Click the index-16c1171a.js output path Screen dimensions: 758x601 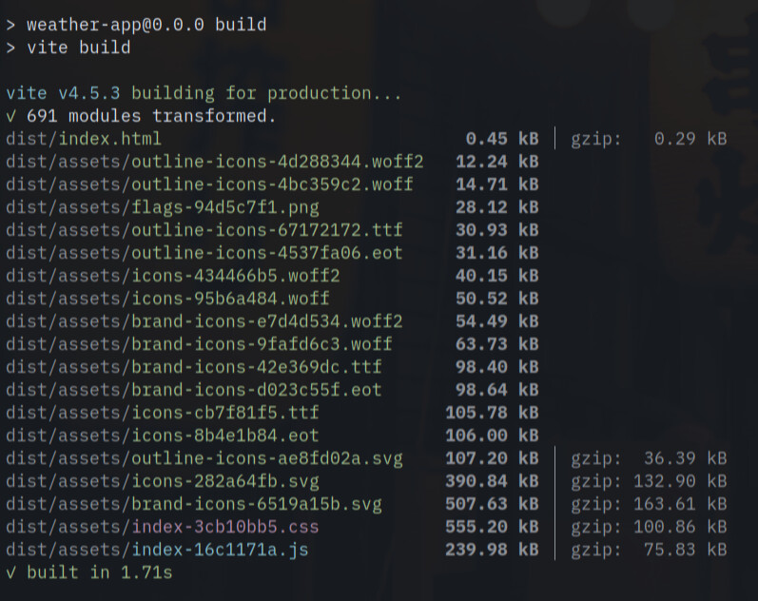[x=157, y=551]
